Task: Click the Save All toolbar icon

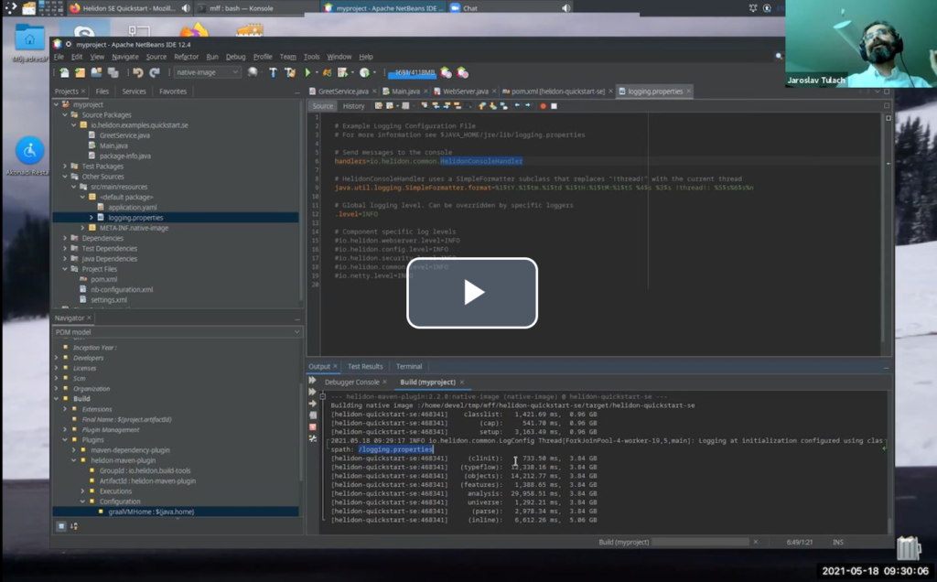Action: [x=113, y=72]
